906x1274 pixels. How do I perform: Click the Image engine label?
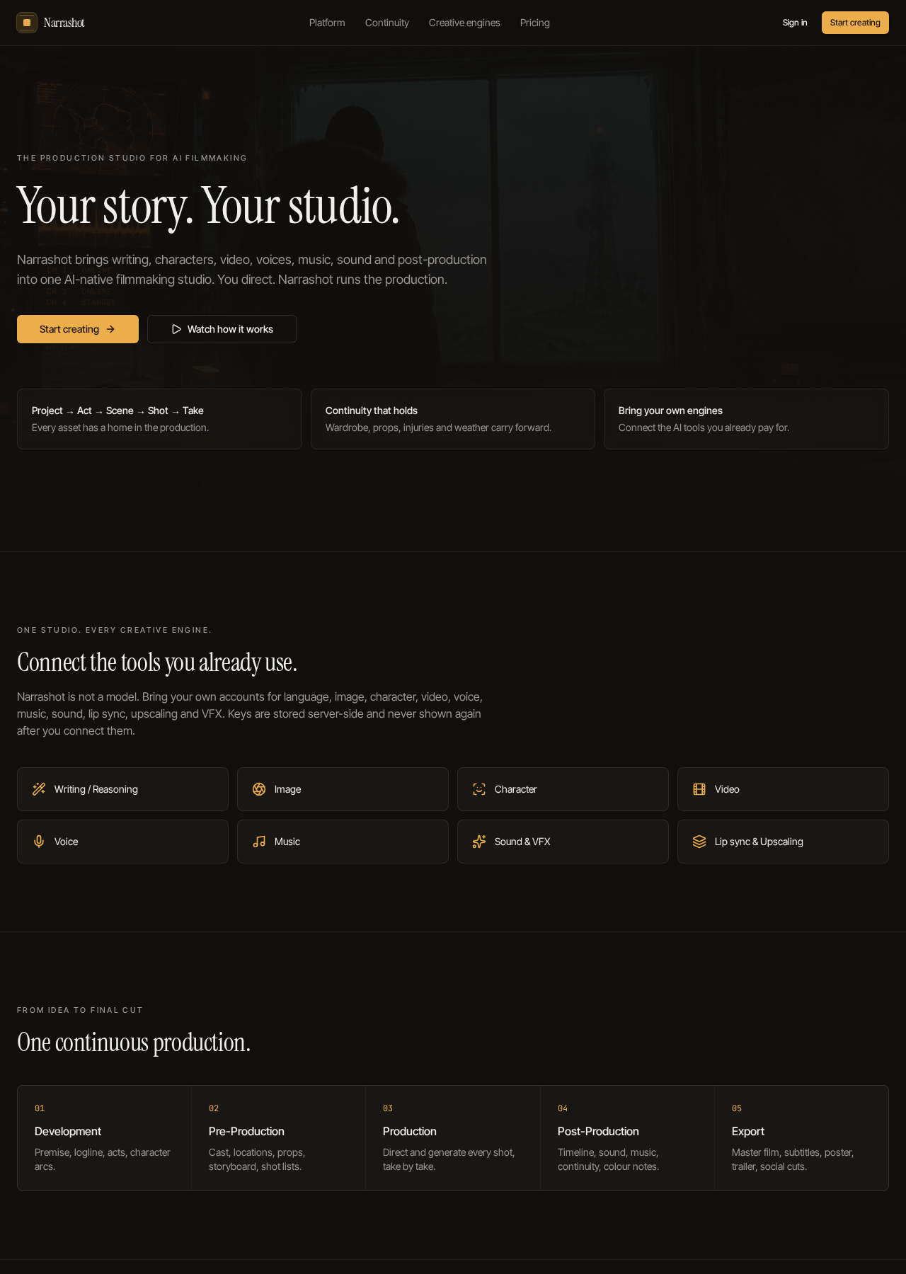pos(288,789)
